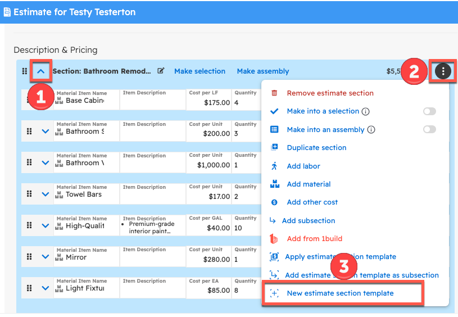The width and height of the screenshot is (458, 317).
Task: Expand the Light Fixture item row
Action: [x=46, y=289]
